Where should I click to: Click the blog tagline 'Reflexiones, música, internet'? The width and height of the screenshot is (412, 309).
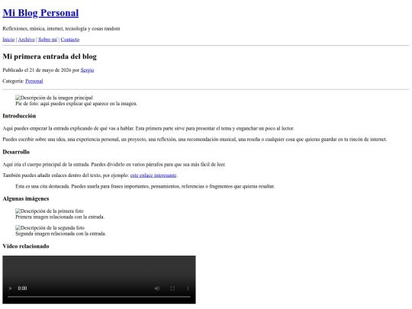point(61,29)
